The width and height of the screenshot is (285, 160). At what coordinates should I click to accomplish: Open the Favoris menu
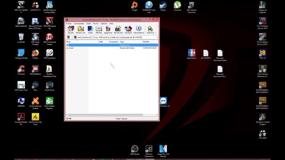coord(96,24)
